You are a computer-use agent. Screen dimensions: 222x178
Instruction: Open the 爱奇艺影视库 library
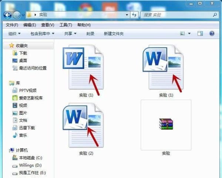click(x=31, y=98)
